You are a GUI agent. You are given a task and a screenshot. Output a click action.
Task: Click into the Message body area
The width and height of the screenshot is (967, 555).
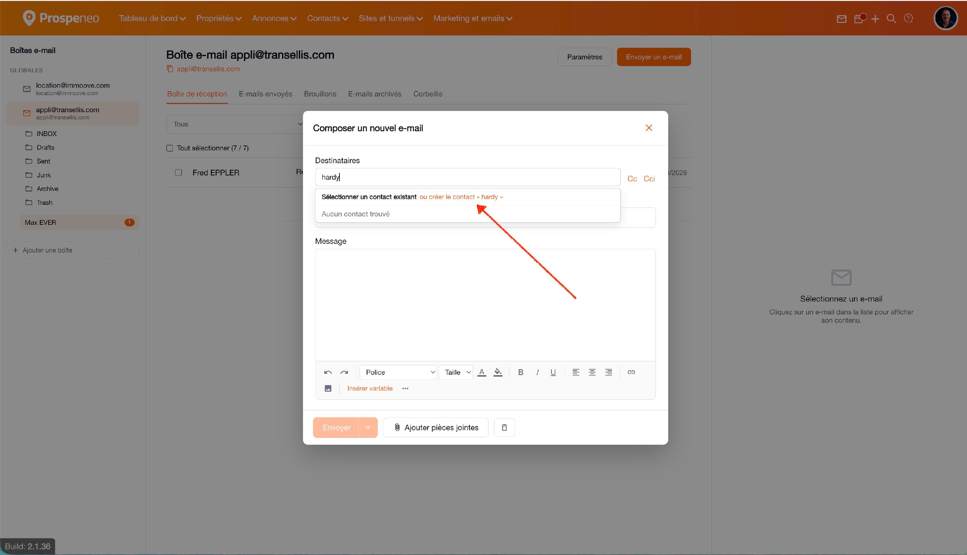click(485, 305)
